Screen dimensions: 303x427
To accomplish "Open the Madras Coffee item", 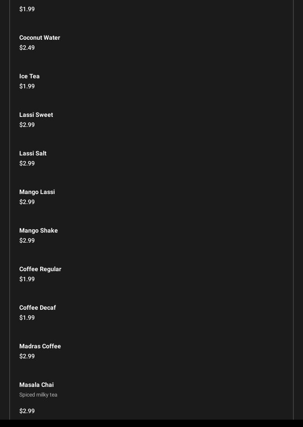I will (x=40, y=346).
